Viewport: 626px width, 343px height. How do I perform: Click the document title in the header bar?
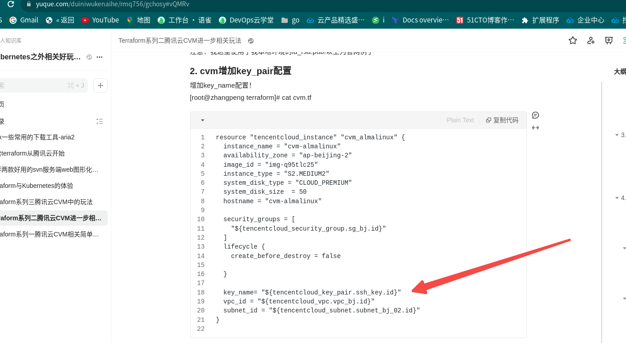click(180, 40)
